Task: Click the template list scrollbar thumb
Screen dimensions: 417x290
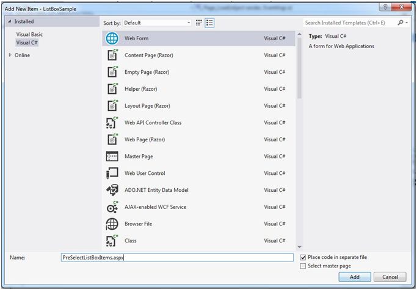Action: pos(299,68)
